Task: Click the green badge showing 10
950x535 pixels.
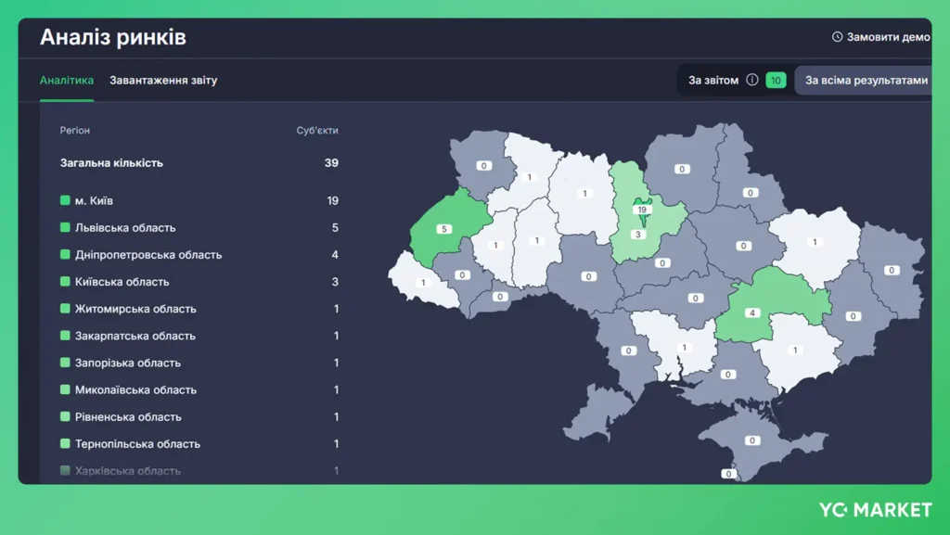Action: click(776, 81)
